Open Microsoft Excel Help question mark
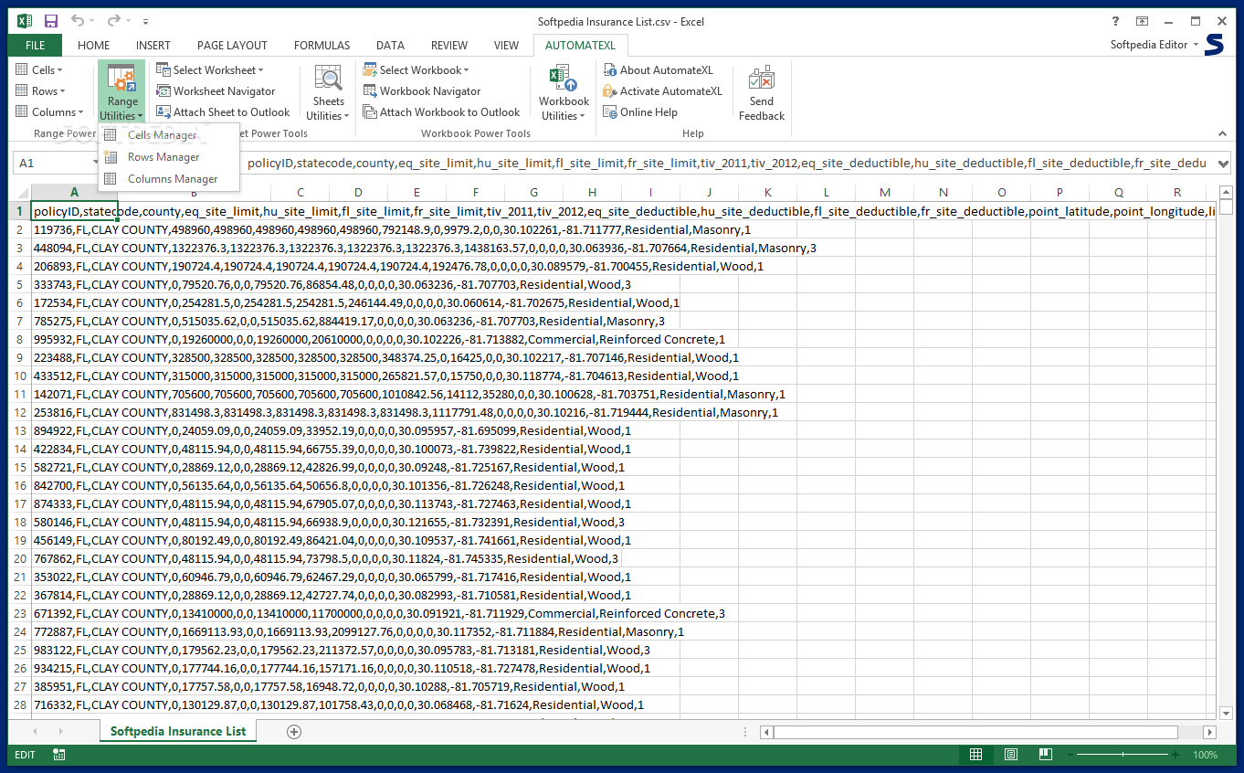Viewport: 1244px width, 773px height. coord(1115,21)
